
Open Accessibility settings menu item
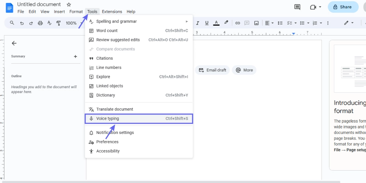(139, 151)
